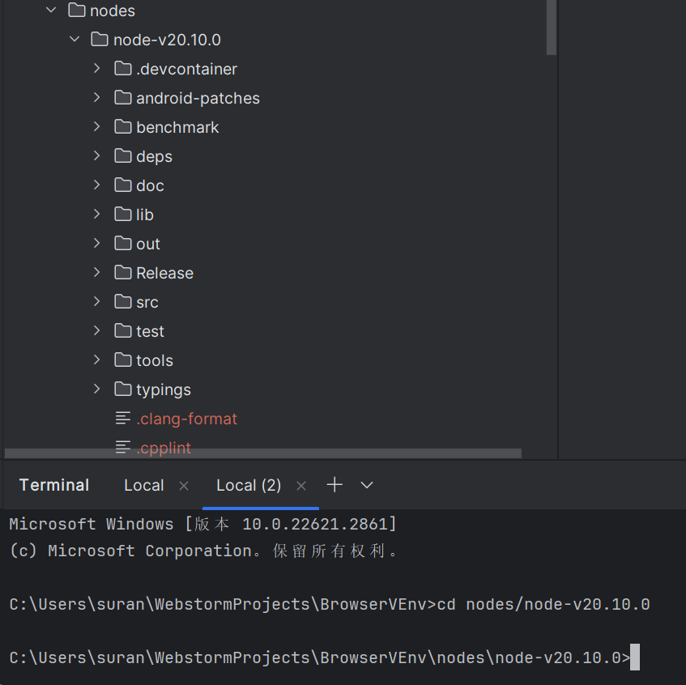Select the Release folder in tree
This screenshot has width=686, height=685.
tap(164, 273)
